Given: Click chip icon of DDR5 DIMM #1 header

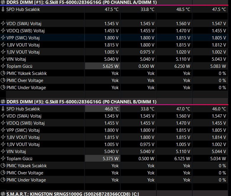Looking at the screenshot, I should click(x=3, y=2).
